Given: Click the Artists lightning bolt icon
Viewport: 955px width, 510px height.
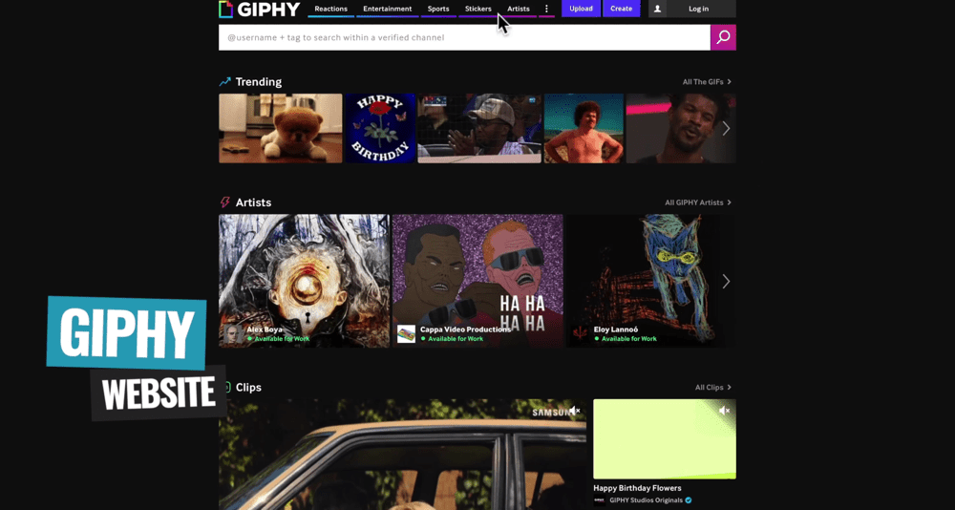Looking at the screenshot, I should [x=225, y=202].
